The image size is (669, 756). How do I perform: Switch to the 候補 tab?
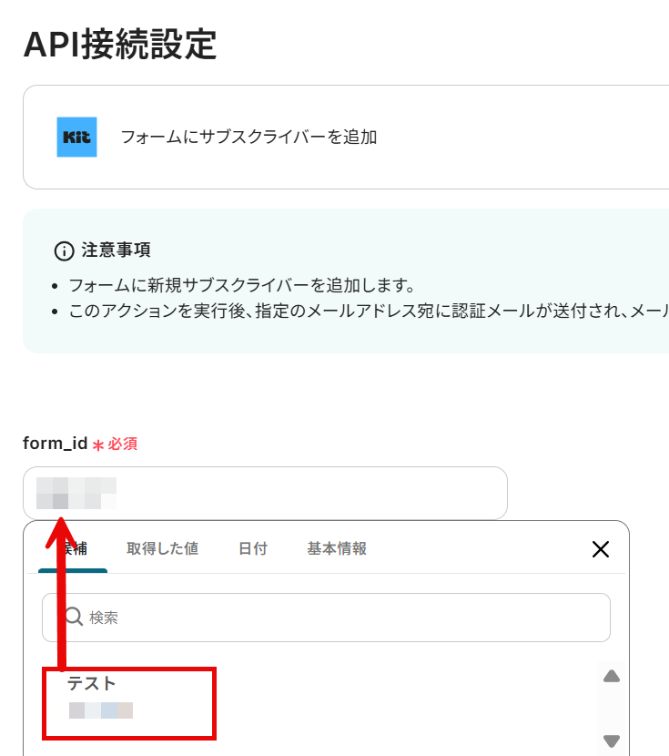73,549
